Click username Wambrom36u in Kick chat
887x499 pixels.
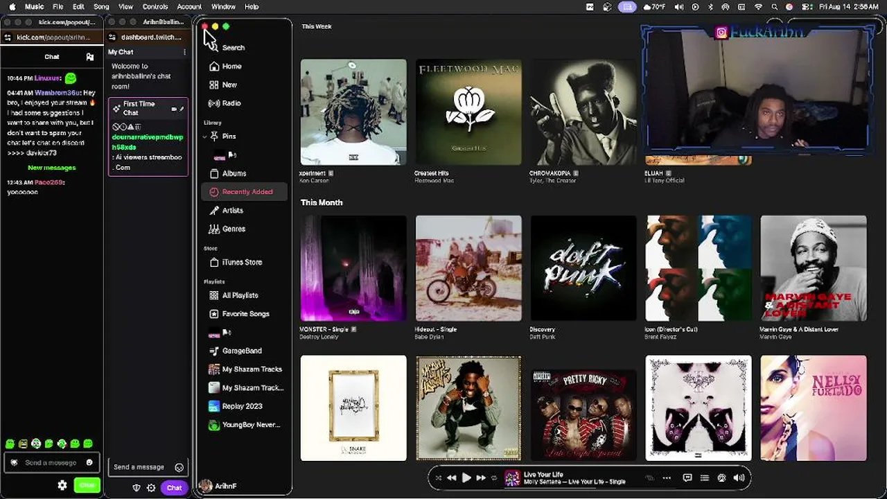(57, 93)
